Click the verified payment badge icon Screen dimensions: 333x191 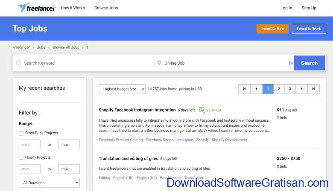pos(202,110)
